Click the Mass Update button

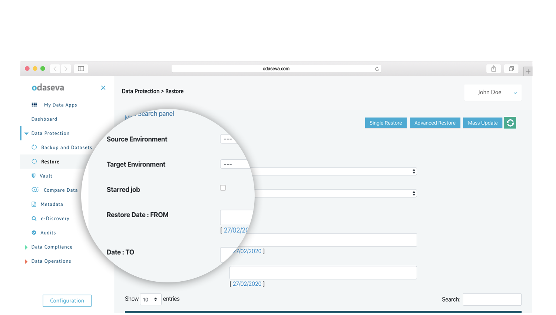tap(483, 123)
